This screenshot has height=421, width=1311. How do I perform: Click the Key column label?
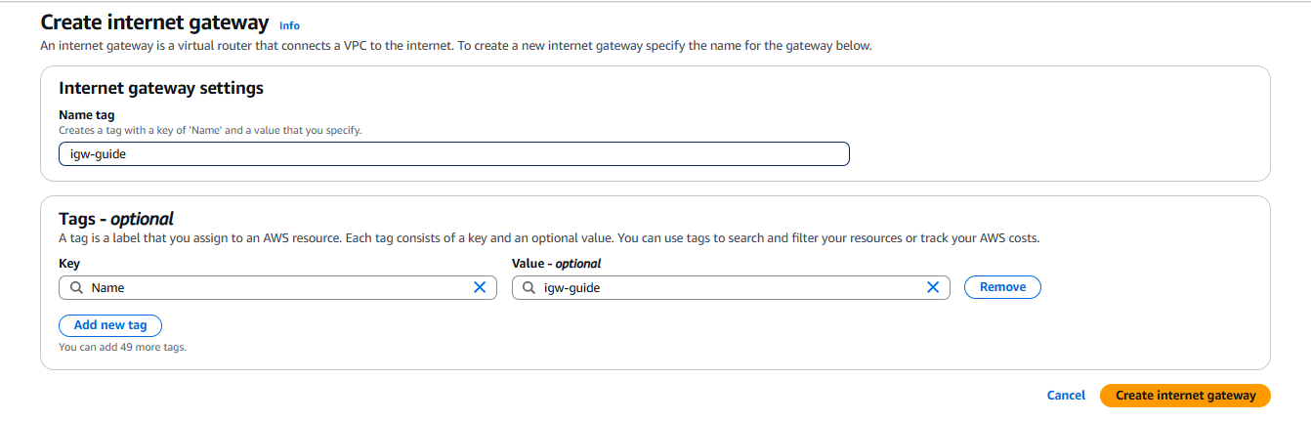(69, 264)
